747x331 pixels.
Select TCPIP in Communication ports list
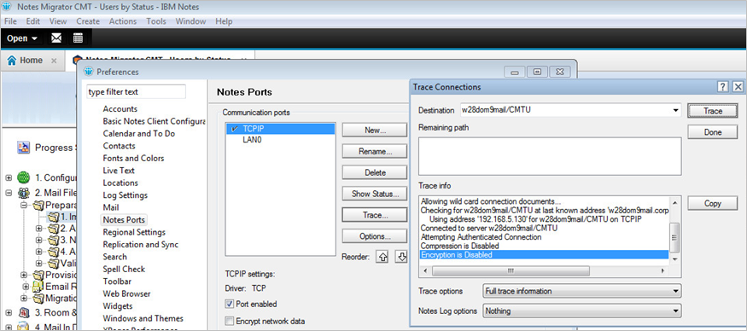pyautogui.click(x=281, y=129)
